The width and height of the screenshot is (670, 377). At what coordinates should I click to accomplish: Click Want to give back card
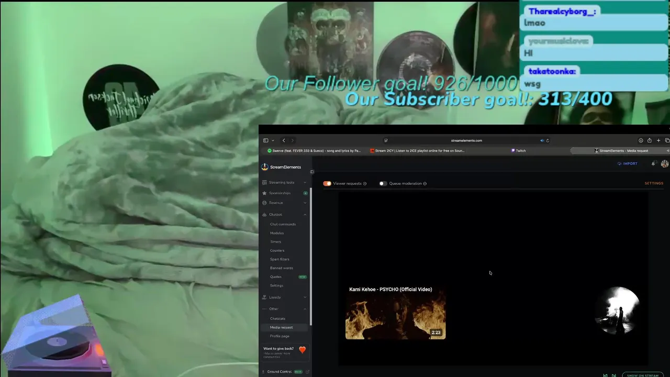(285, 352)
